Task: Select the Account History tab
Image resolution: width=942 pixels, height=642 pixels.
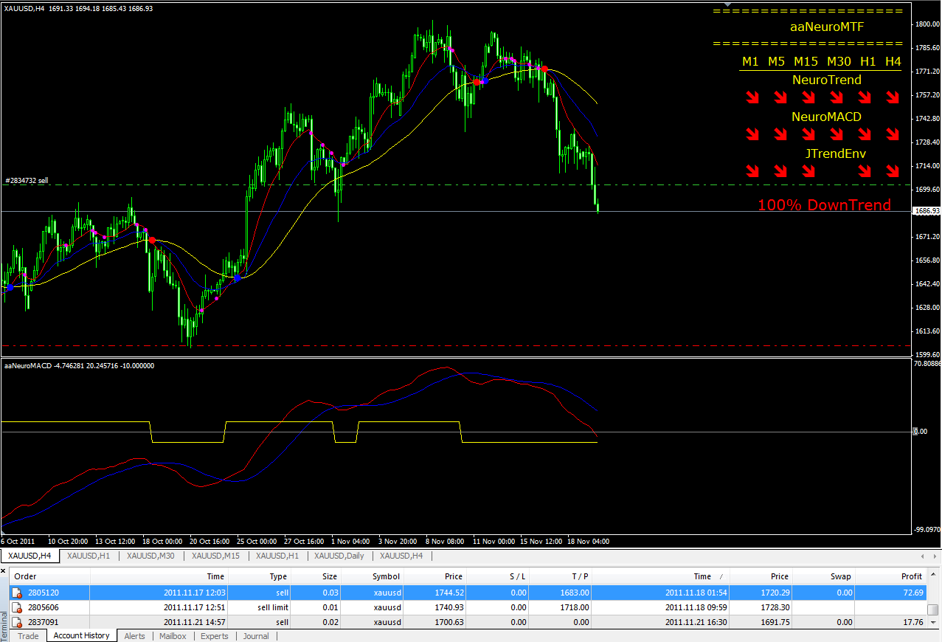Action: (82, 635)
